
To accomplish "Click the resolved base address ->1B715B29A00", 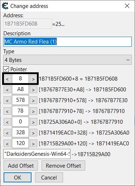I will 91,154.
